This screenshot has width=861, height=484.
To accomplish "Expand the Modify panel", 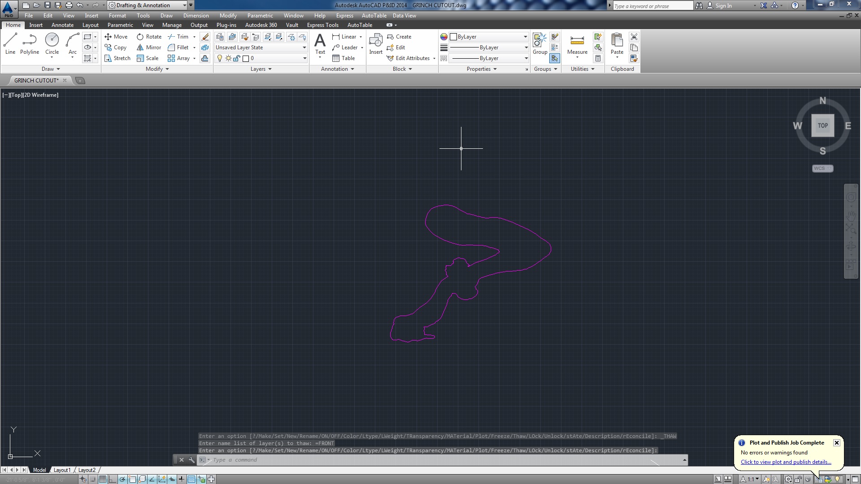I will point(157,69).
